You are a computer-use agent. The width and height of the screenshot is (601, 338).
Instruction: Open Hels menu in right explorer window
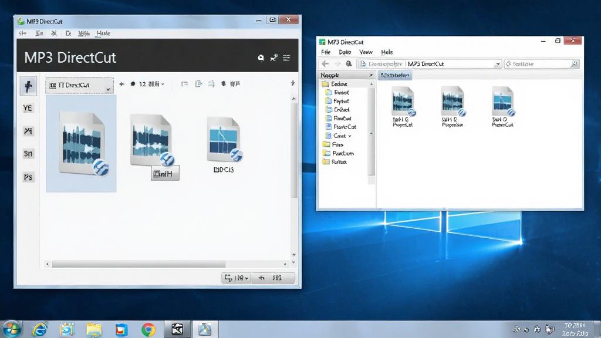tap(387, 52)
